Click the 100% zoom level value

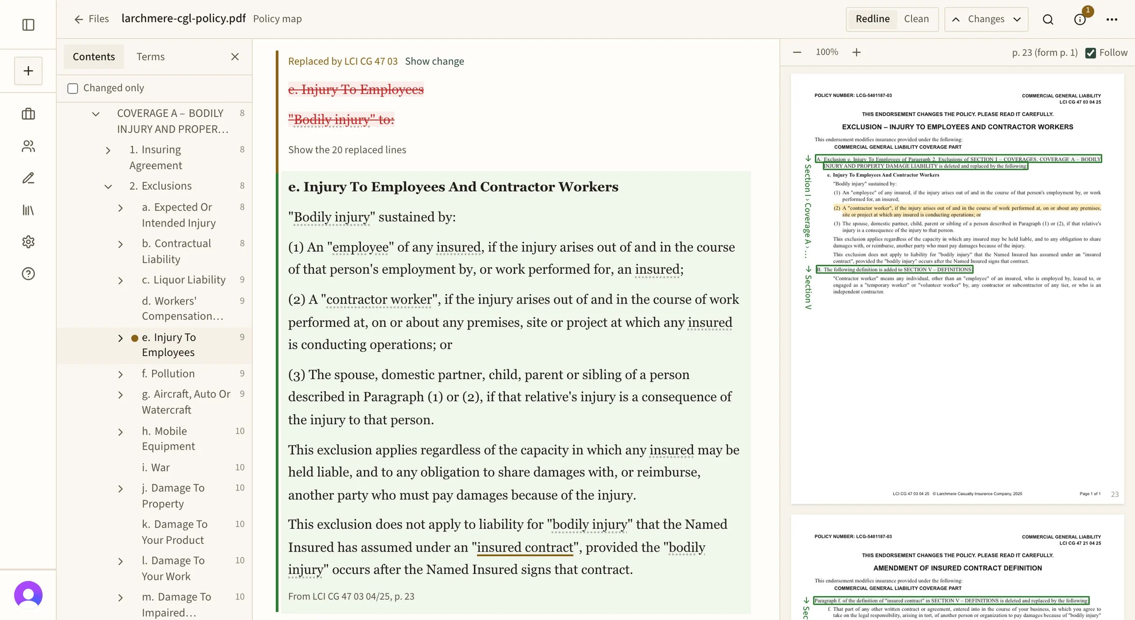[827, 52]
